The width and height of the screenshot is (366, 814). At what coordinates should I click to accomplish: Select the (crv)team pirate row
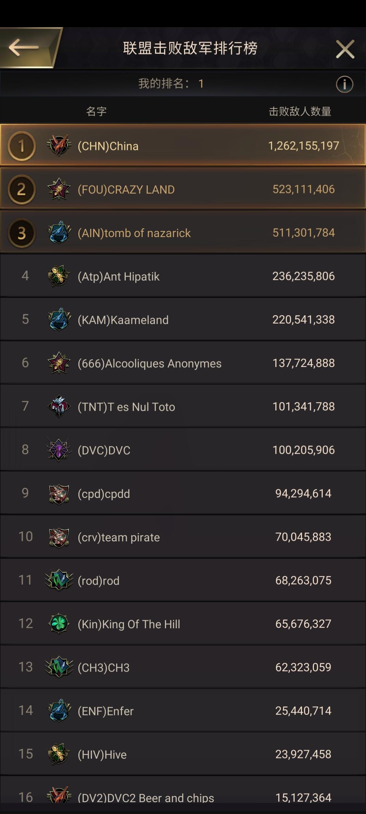tap(183, 537)
